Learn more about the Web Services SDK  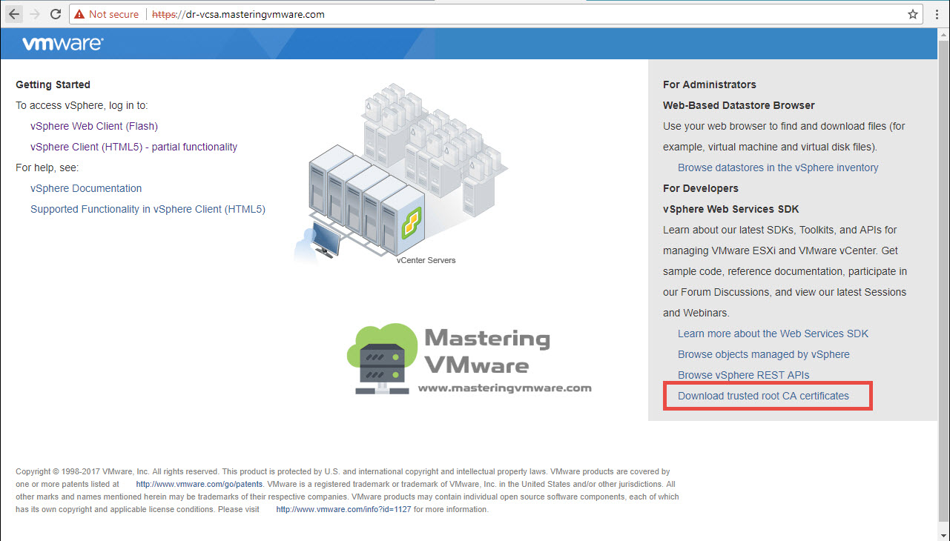click(x=773, y=333)
